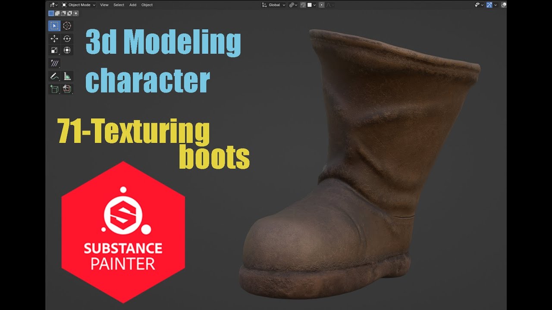Set selection mode to invert selection
Image resolution: width=552 pixels, height=310 pixels.
pyautogui.click(x=69, y=13)
